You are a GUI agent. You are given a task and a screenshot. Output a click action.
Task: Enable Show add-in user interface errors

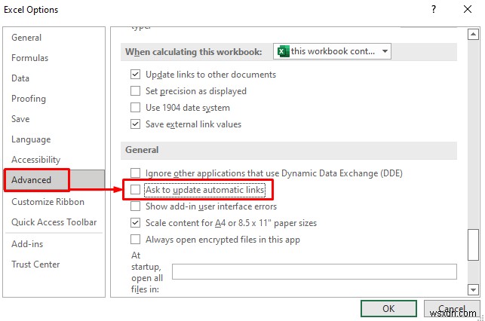[x=135, y=206]
